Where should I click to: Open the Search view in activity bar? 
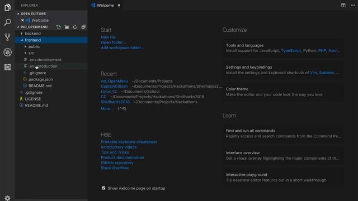click(7, 22)
